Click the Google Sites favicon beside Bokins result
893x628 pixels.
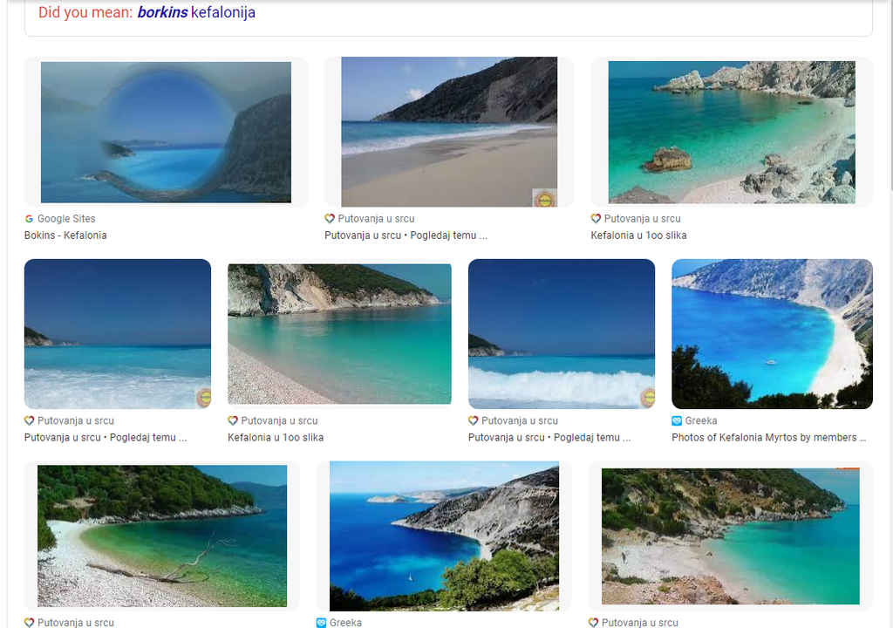[29, 219]
